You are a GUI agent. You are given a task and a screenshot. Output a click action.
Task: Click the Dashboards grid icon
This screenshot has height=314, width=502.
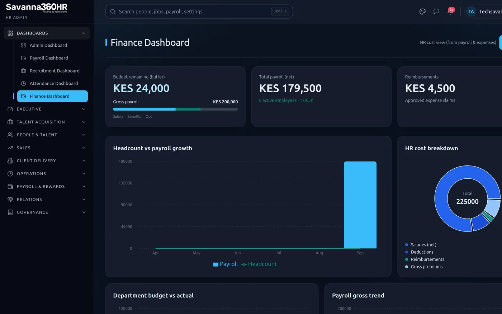(10, 33)
